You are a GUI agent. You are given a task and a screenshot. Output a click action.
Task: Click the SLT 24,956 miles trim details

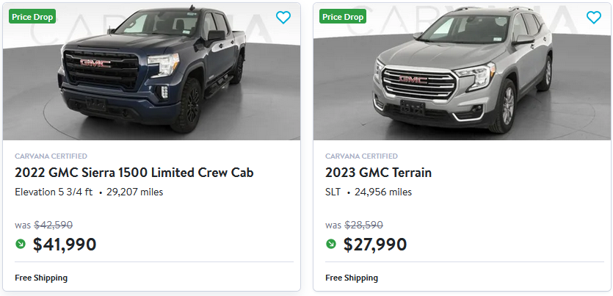(x=369, y=192)
